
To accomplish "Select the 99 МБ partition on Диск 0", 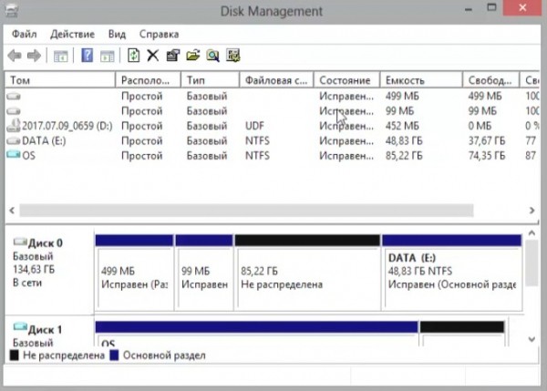I will tap(204, 273).
